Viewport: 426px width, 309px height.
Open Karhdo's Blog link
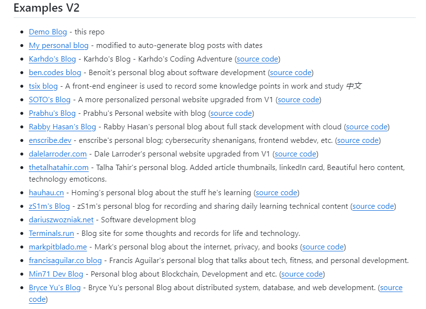click(x=52, y=59)
